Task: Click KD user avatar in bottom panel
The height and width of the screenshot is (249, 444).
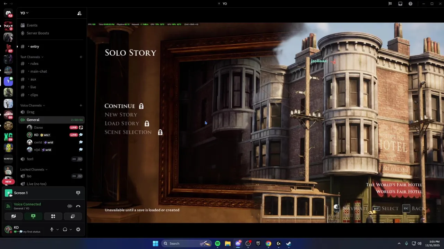Action: coord(8,229)
